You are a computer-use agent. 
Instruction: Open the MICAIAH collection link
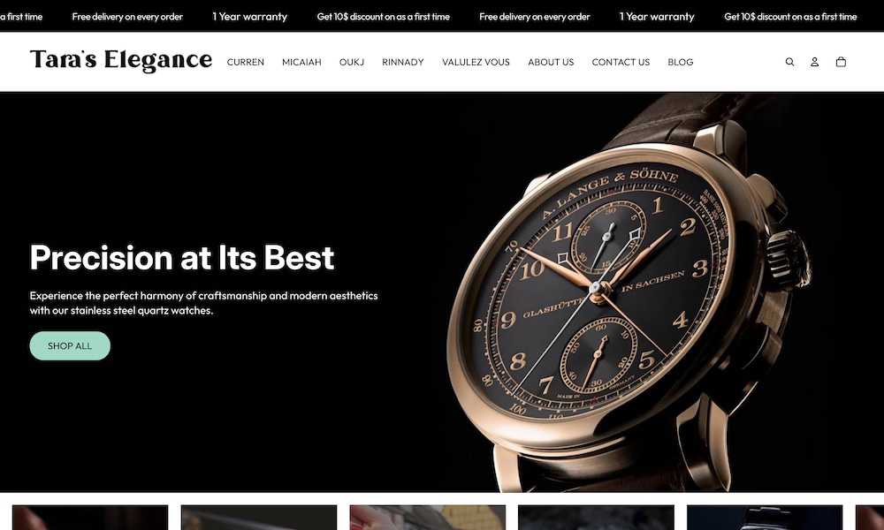click(301, 62)
